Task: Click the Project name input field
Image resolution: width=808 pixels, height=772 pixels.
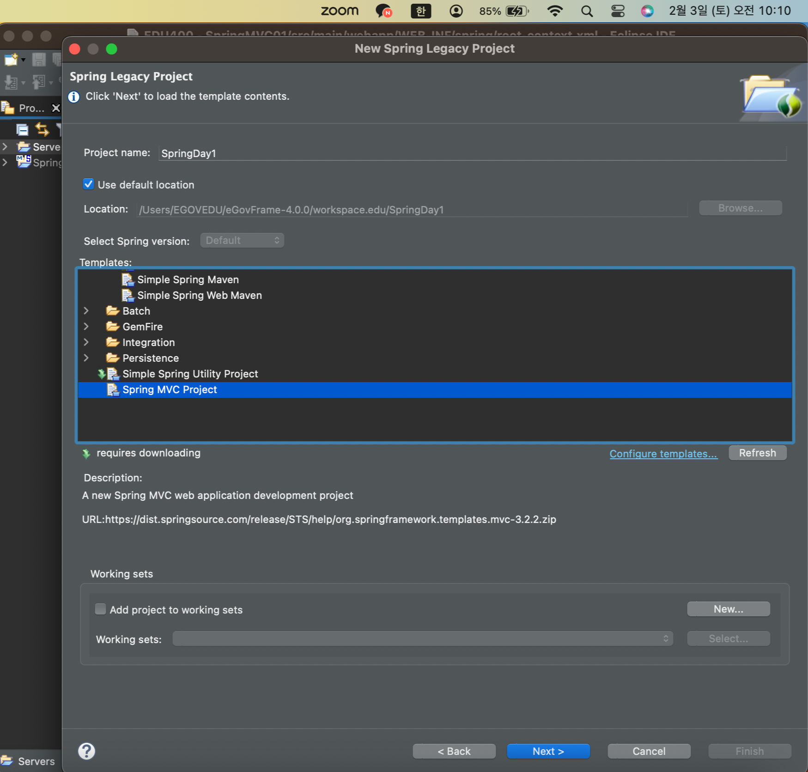Action: pos(472,153)
